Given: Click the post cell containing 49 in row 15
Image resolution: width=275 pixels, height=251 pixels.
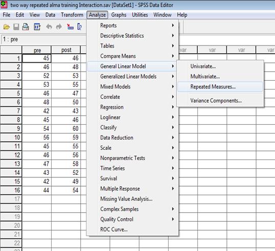Looking at the screenshot, I should 66,181.
